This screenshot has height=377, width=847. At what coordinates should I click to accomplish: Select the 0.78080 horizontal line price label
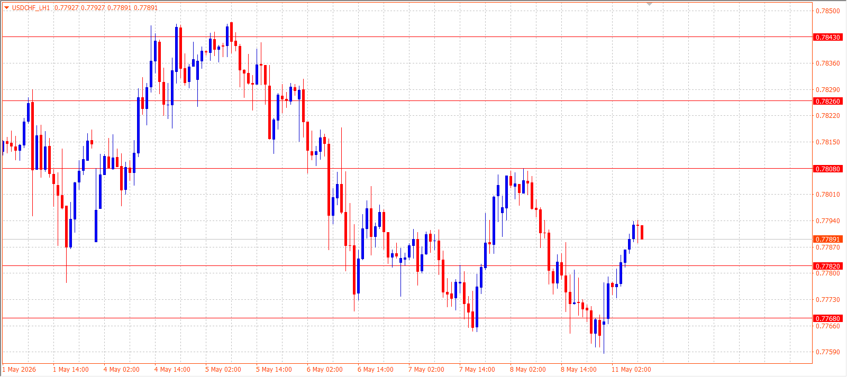point(827,169)
